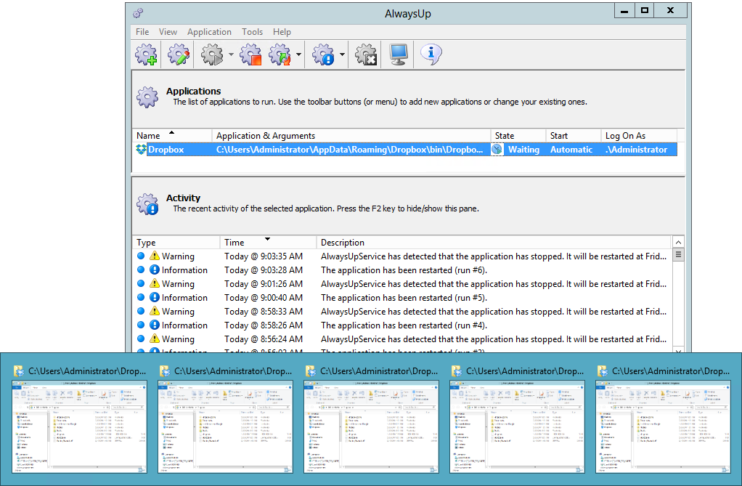Click the Stop Application red square icon
The height and width of the screenshot is (486, 742).
250,54
